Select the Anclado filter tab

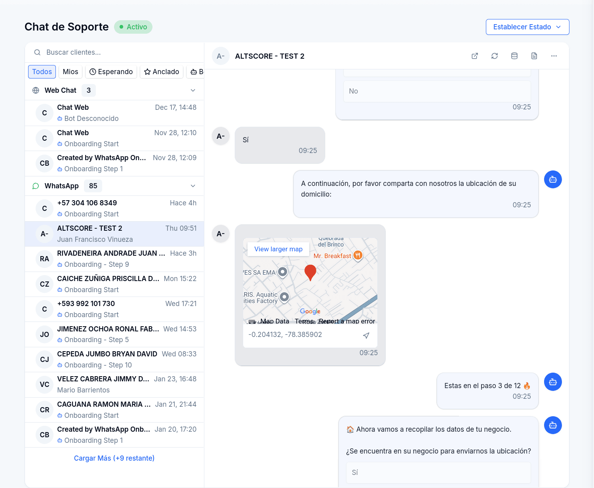pyautogui.click(x=162, y=72)
